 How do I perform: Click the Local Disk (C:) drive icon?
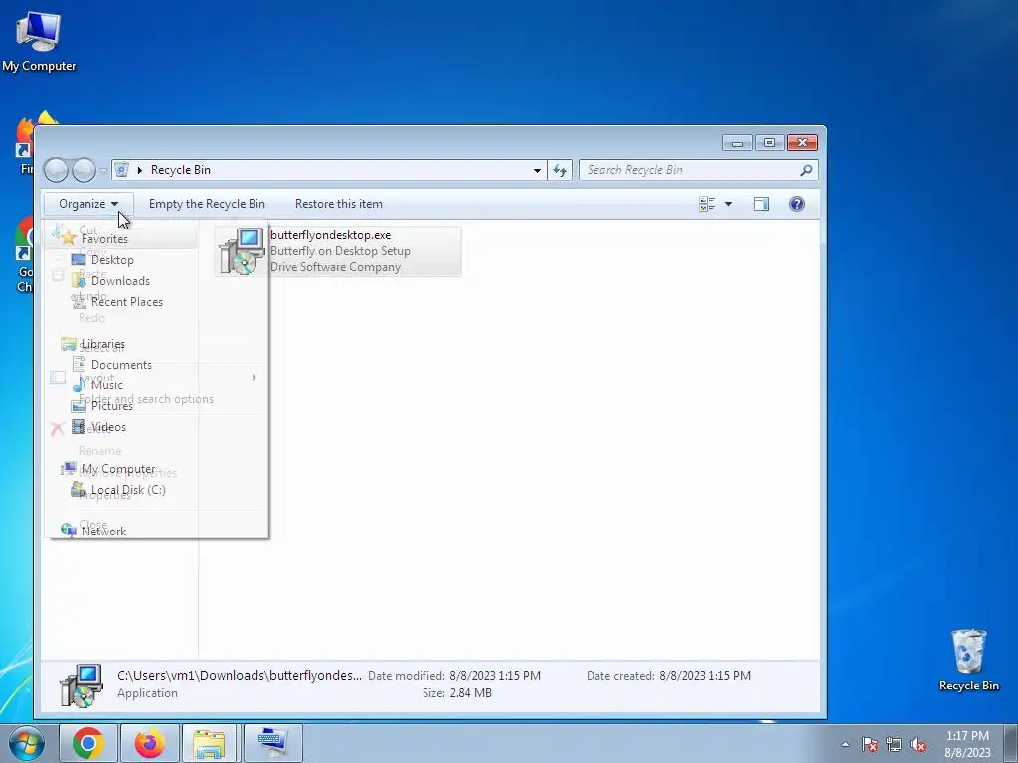(79, 489)
